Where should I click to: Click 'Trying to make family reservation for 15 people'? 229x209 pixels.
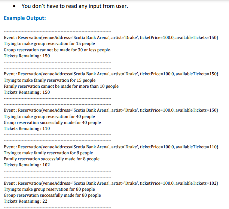[49, 80]
